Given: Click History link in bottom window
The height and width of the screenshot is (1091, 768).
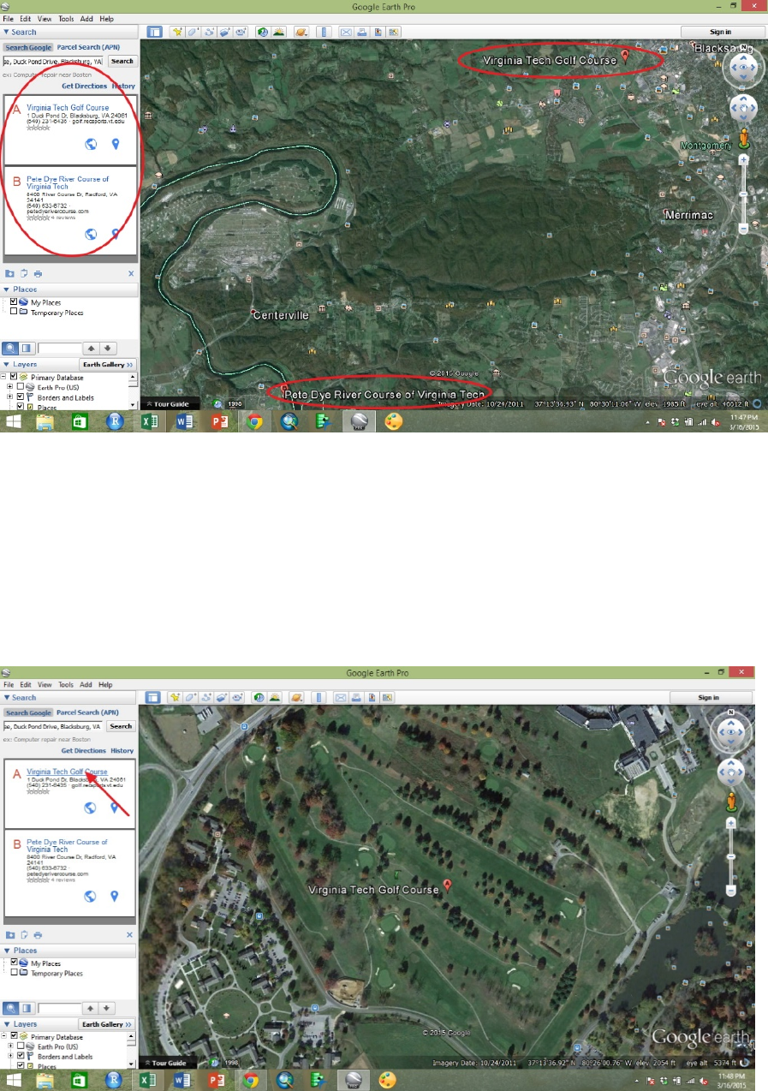Looking at the screenshot, I should click(x=122, y=750).
